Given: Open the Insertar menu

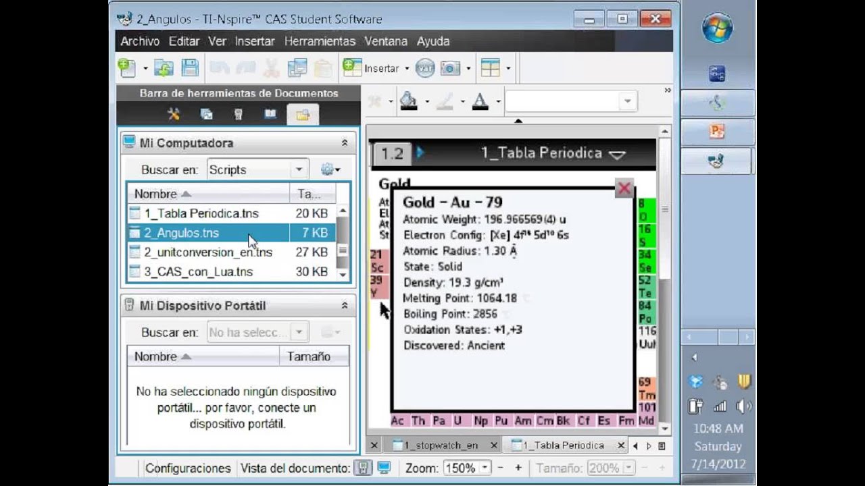Looking at the screenshot, I should pos(255,41).
